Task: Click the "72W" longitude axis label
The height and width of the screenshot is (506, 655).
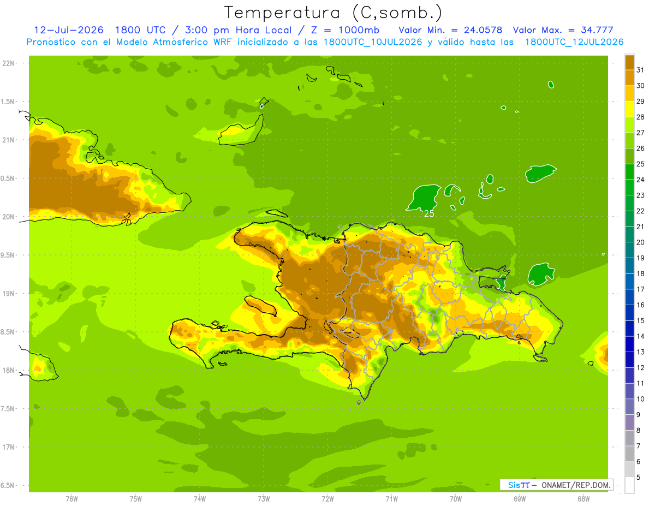Action: 327,499
